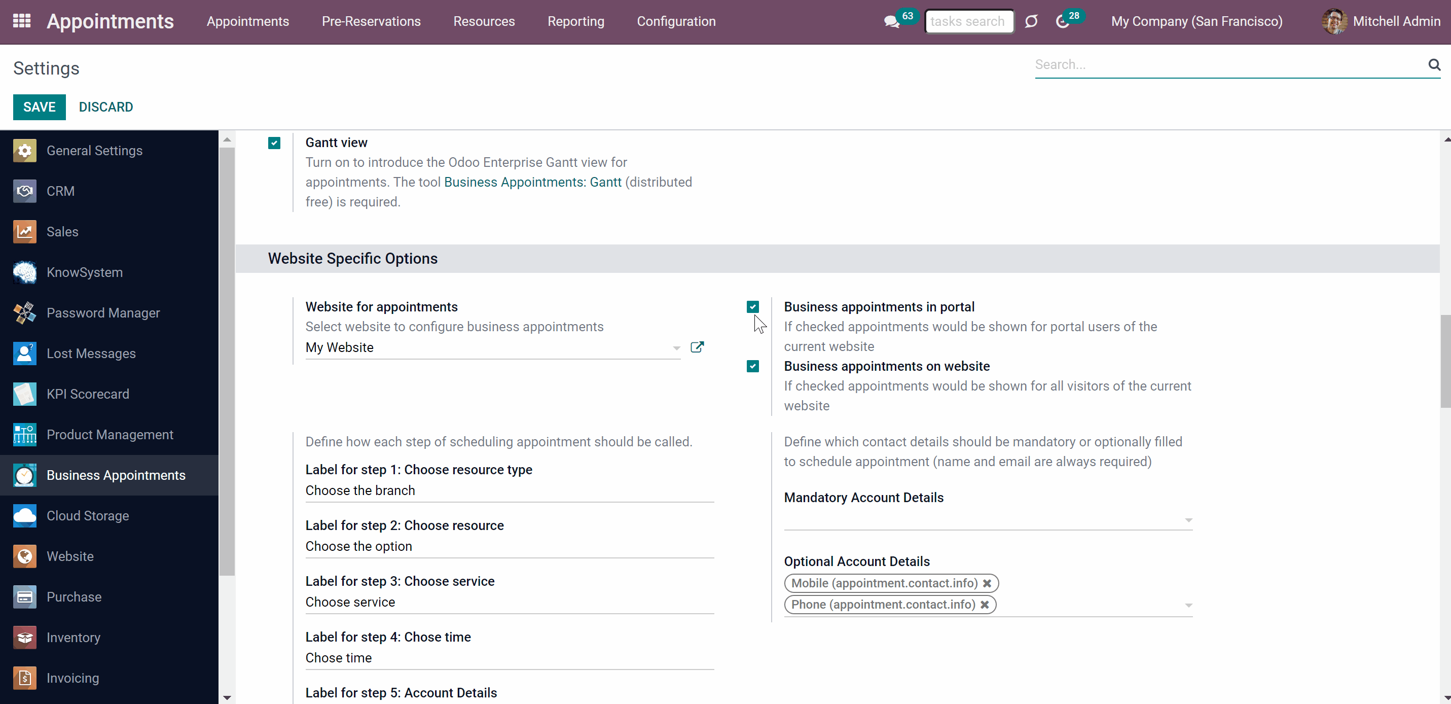This screenshot has height=704, width=1451.
Task: Open the activities clock icon
Action: [x=1062, y=22]
